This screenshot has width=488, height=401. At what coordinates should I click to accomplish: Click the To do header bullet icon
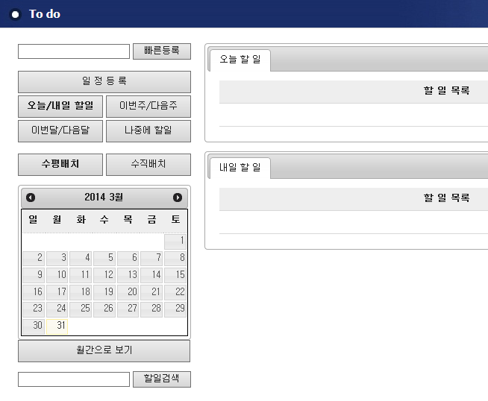(x=15, y=14)
